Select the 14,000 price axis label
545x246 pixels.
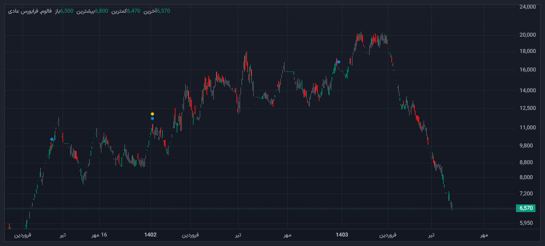click(527, 90)
